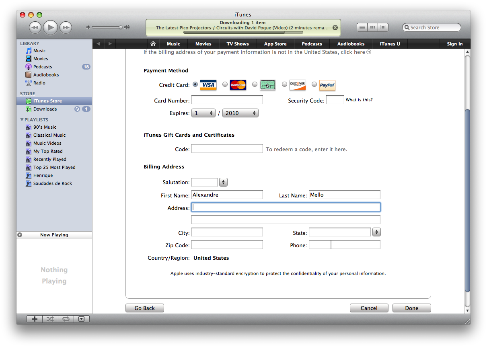Click the add playlist plus button
The image size is (487, 347).
pyautogui.click(x=35, y=319)
